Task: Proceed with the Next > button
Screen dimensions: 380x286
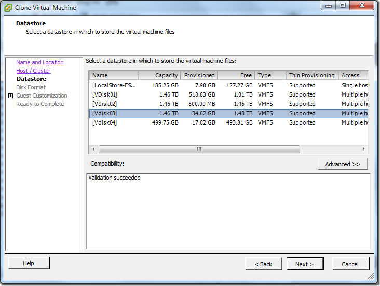Action: point(305,264)
